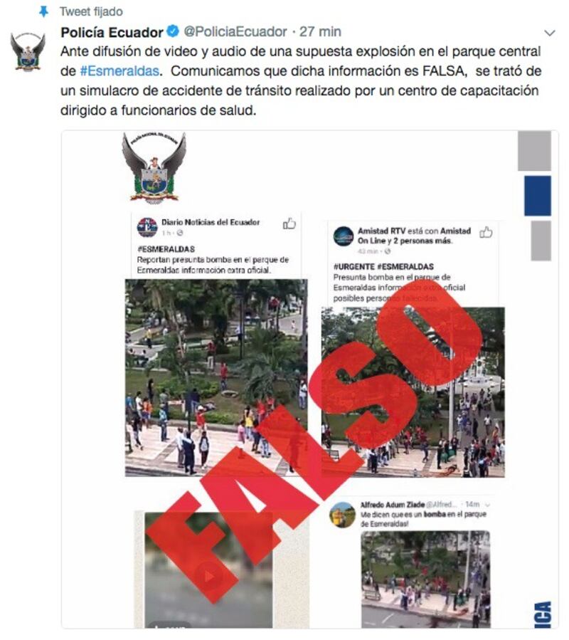Image resolution: width=569 pixels, height=640 pixels.
Task: Open Alfredo Adum Ziade's tweet photo
Action: [425, 579]
